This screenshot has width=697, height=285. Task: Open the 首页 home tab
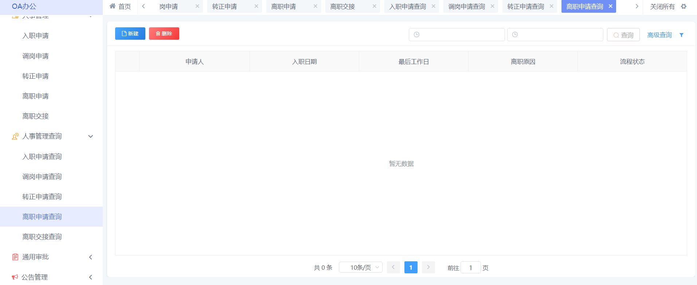pyautogui.click(x=120, y=7)
